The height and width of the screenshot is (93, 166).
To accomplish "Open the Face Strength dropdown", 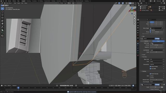I will point(156,82).
